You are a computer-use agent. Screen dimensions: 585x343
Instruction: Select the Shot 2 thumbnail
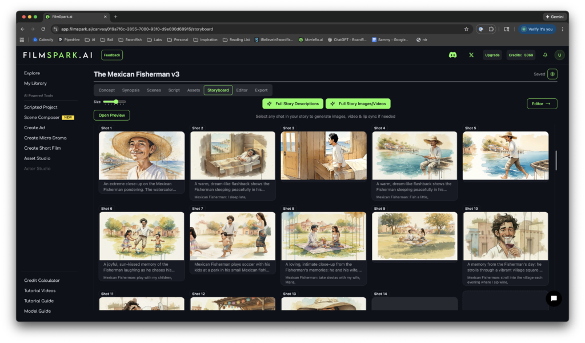click(x=232, y=155)
